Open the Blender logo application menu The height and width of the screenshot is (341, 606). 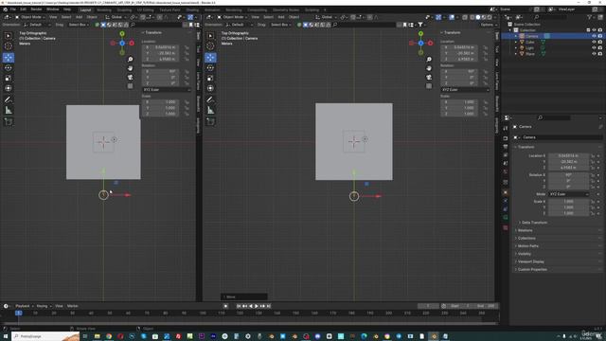(5, 9)
